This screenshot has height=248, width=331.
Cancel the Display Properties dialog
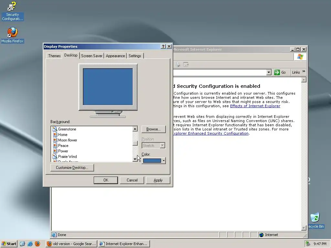tap(132, 180)
